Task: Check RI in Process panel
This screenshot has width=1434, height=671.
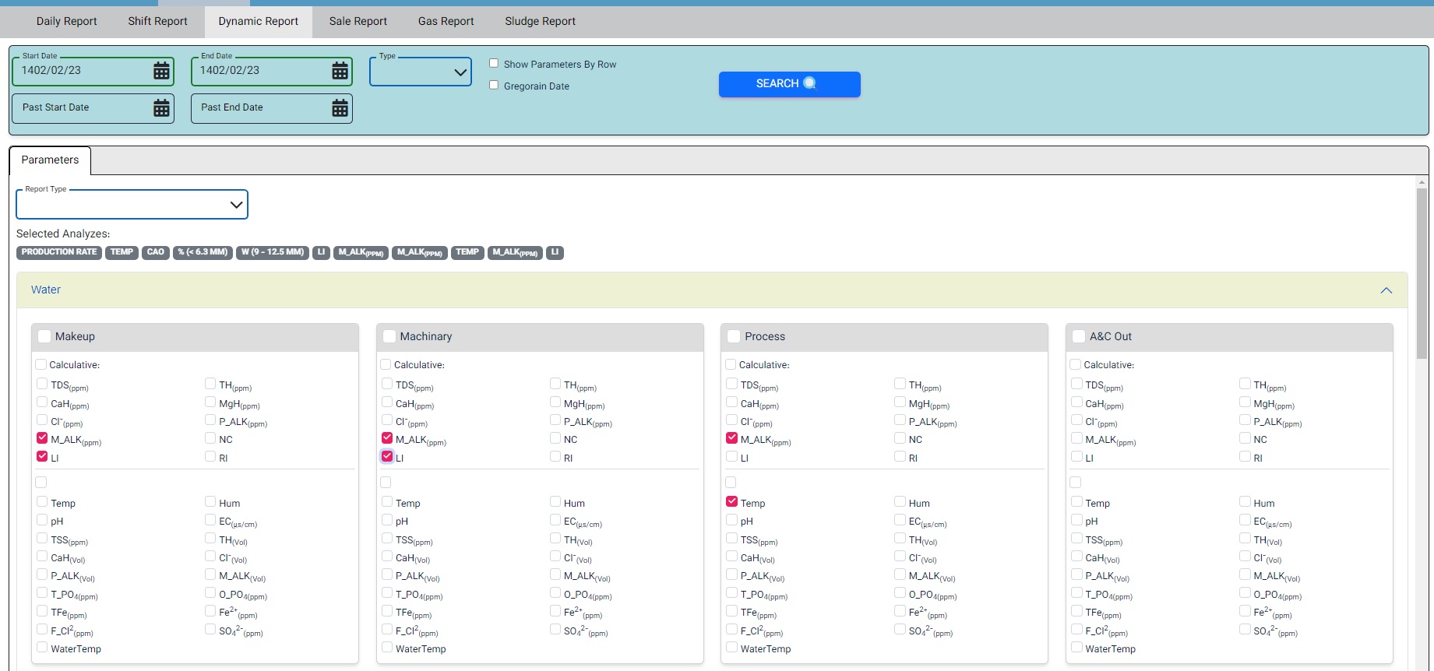Action: point(900,457)
